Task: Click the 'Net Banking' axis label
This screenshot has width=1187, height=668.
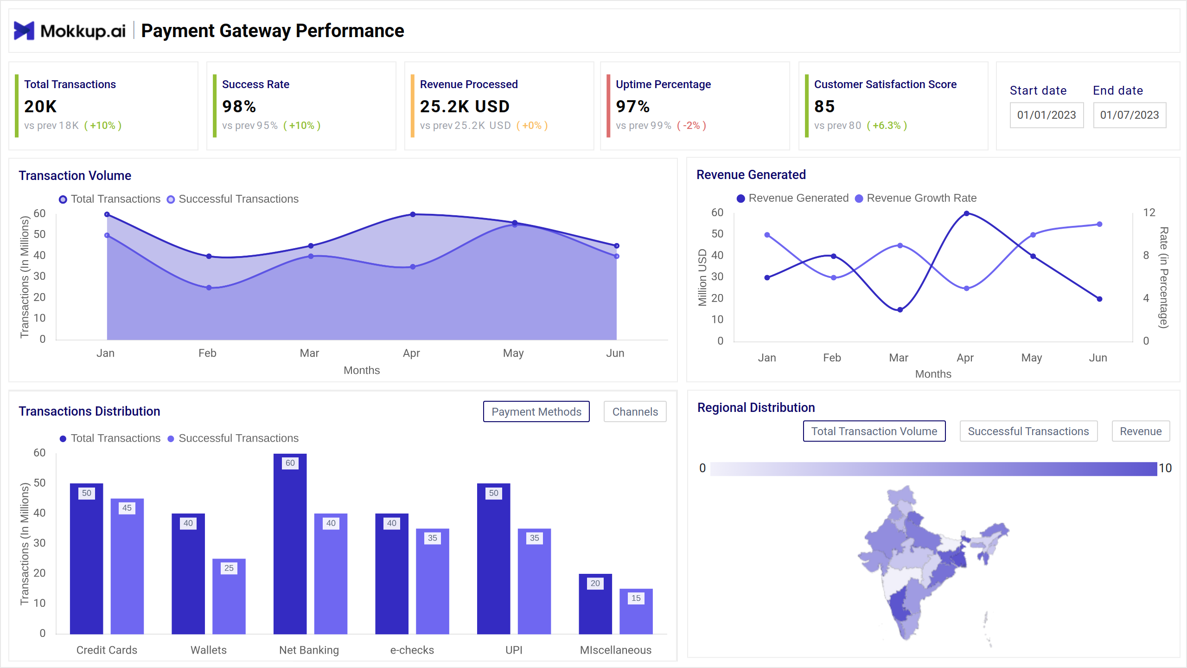Action: click(x=309, y=650)
